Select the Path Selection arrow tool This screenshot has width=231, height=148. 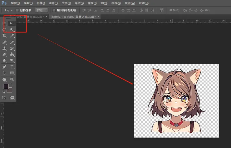click(x=4, y=73)
